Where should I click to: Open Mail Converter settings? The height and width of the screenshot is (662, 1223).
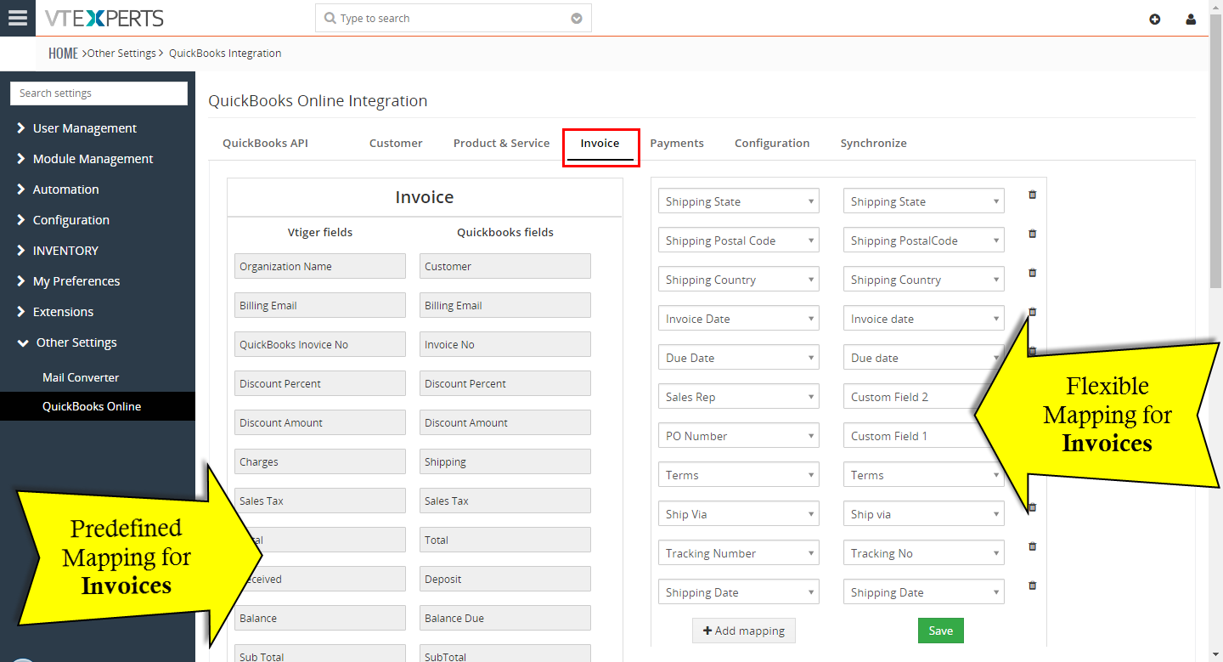[81, 377]
